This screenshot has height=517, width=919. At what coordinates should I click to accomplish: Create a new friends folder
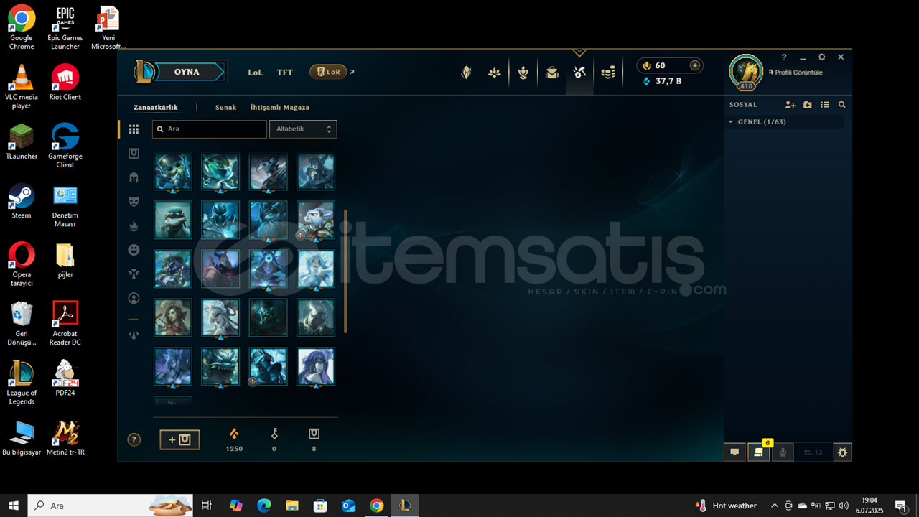808,105
